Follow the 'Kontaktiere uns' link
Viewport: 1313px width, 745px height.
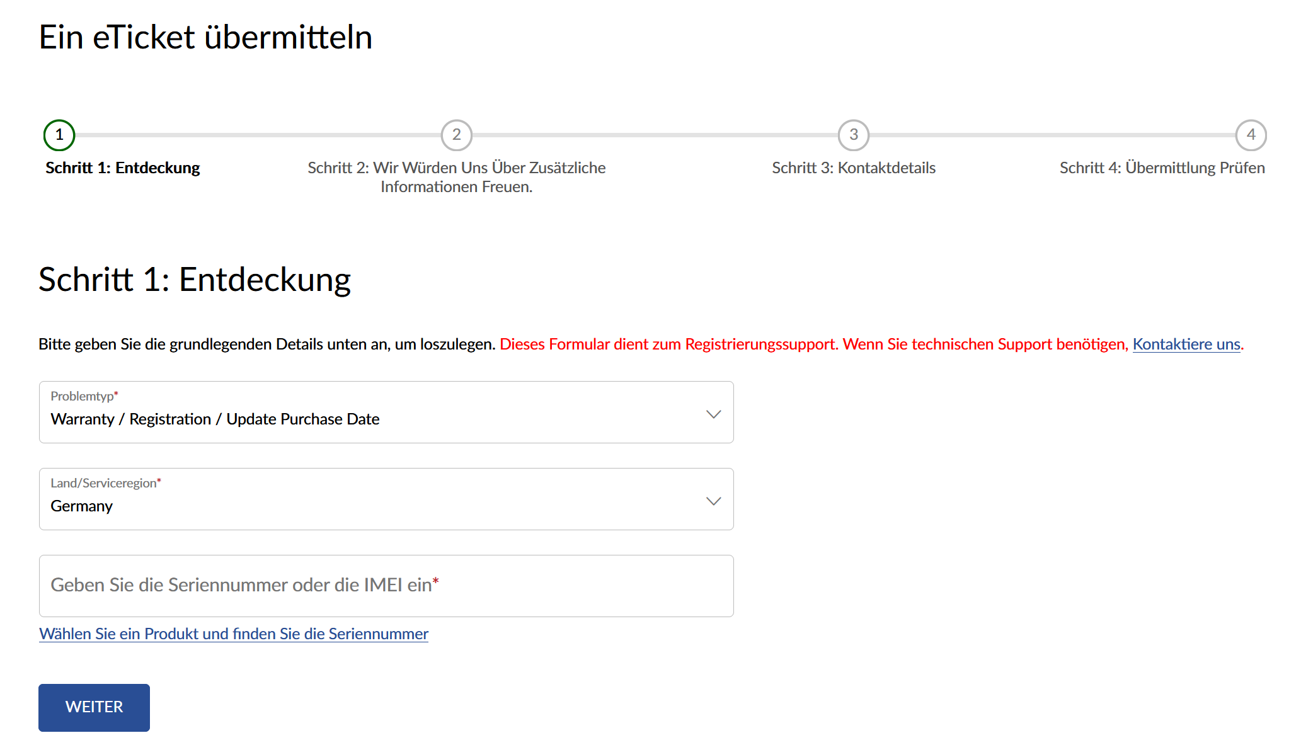point(1186,344)
